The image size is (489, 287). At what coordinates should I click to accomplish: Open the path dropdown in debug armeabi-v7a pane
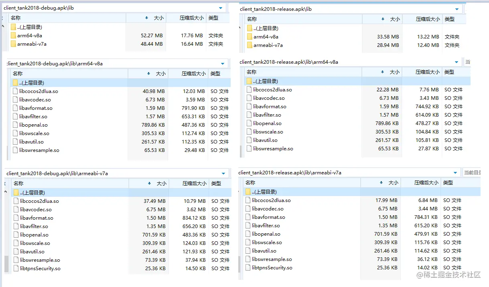tap(223, 173)
